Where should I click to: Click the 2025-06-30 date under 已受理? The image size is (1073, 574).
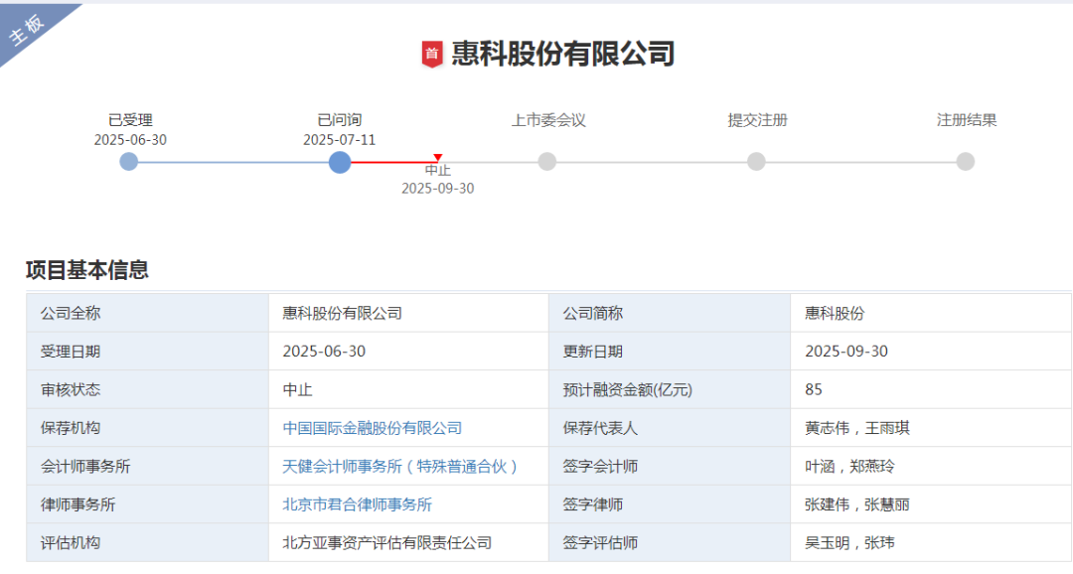click(130, 140)
